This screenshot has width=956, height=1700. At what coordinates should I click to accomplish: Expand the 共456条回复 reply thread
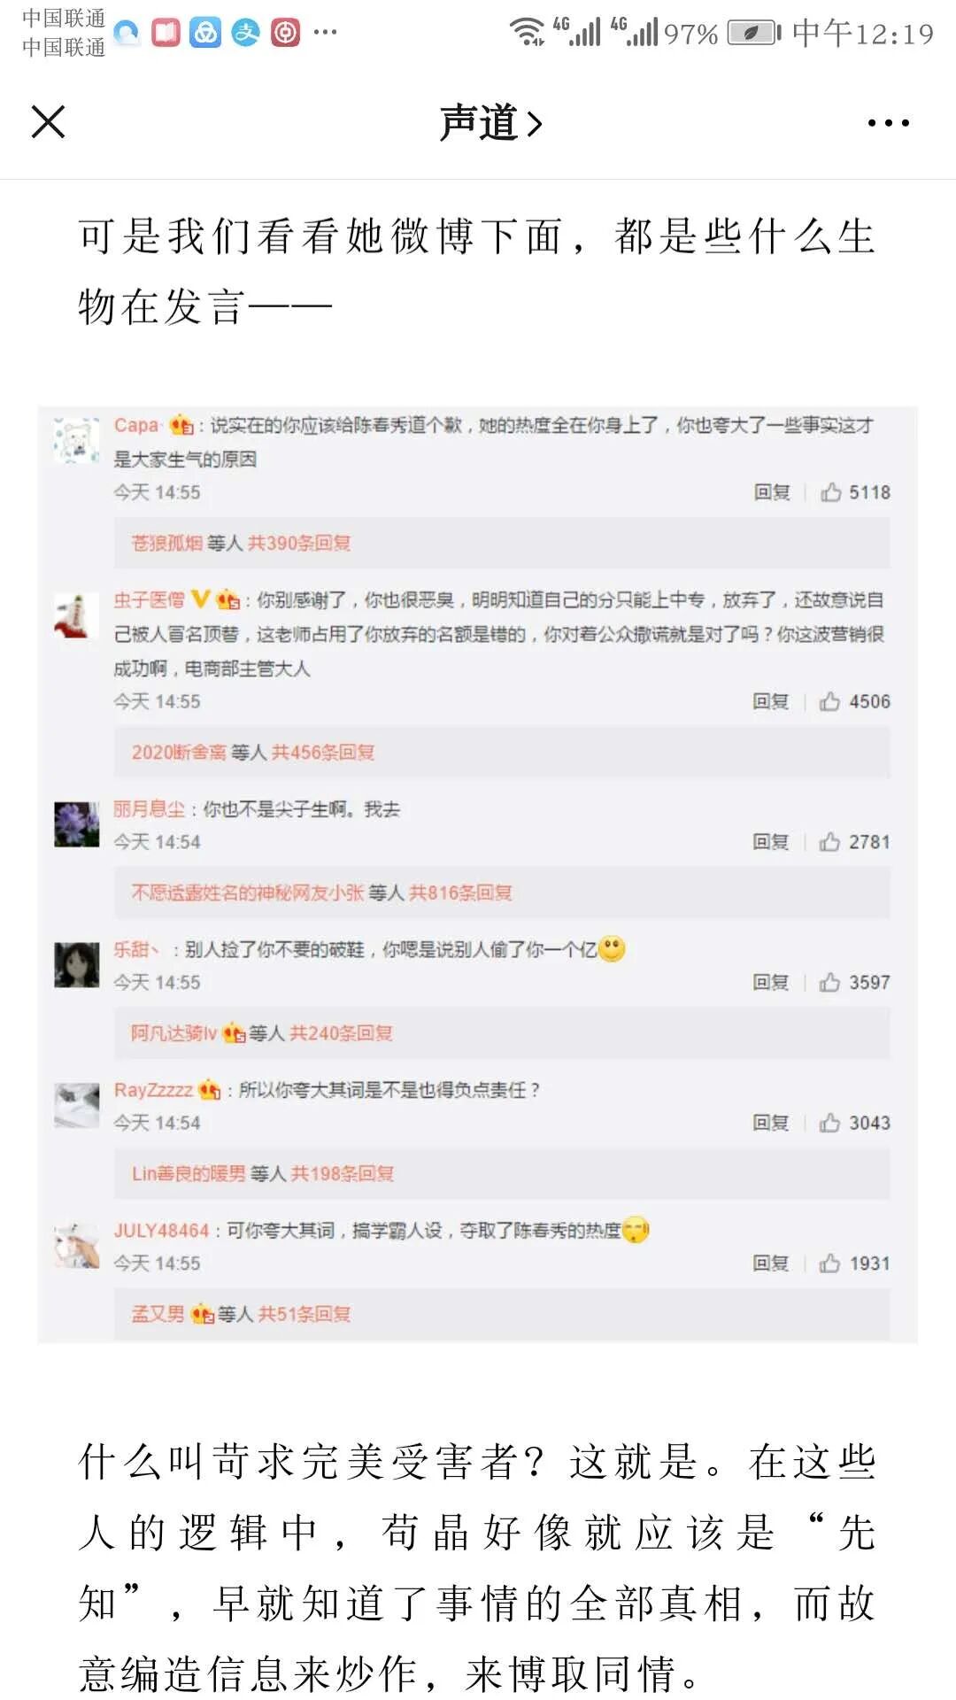[323, 753]
